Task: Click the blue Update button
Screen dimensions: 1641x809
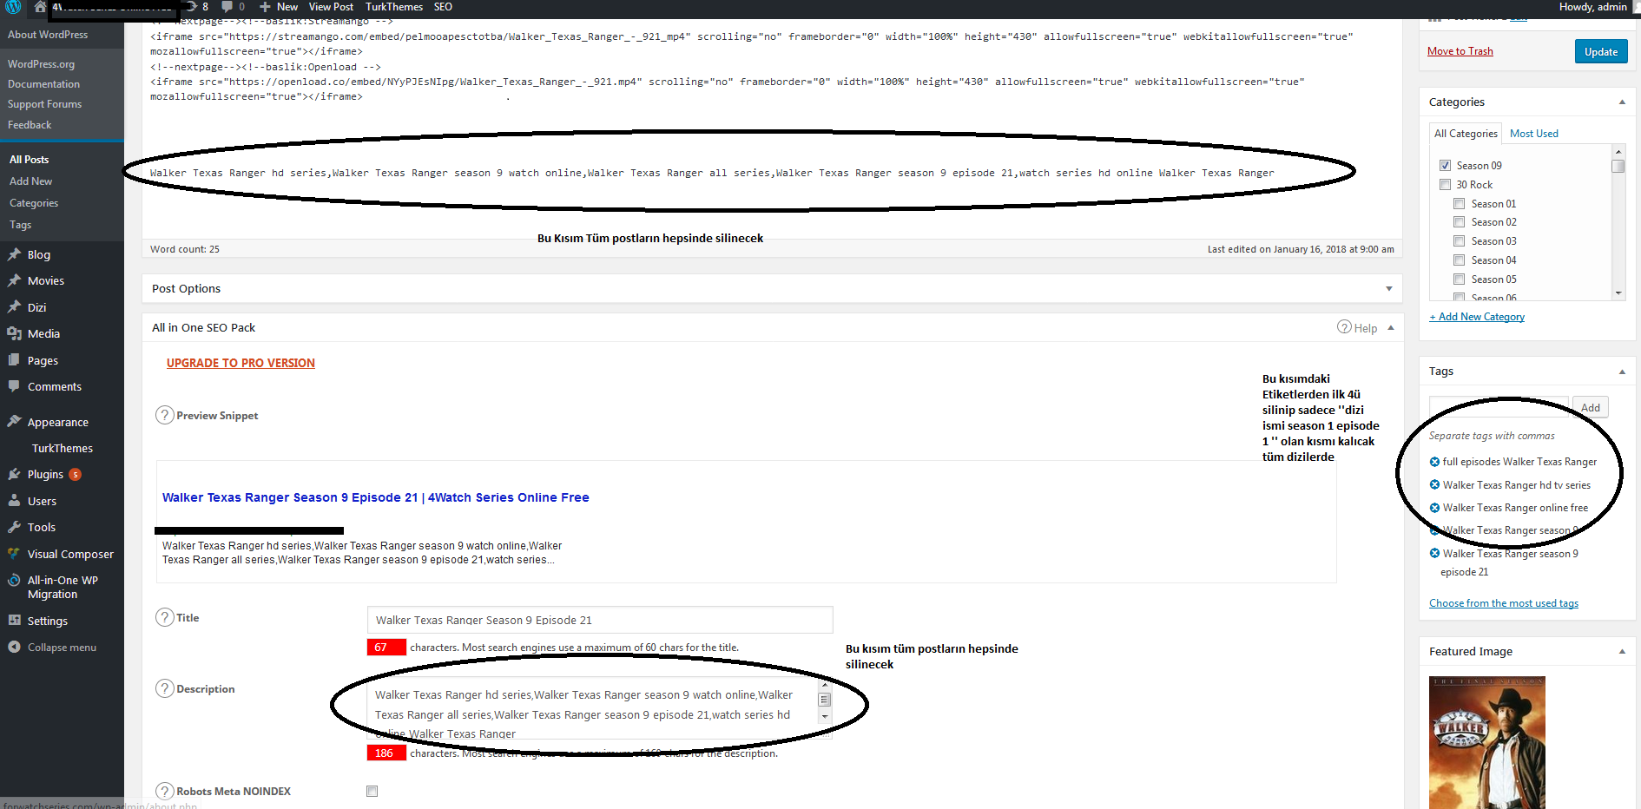Action: [1601, 51]
